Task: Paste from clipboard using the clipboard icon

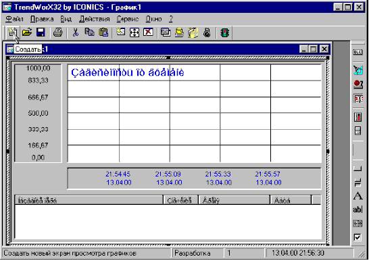Action: (x=103, y=32)
